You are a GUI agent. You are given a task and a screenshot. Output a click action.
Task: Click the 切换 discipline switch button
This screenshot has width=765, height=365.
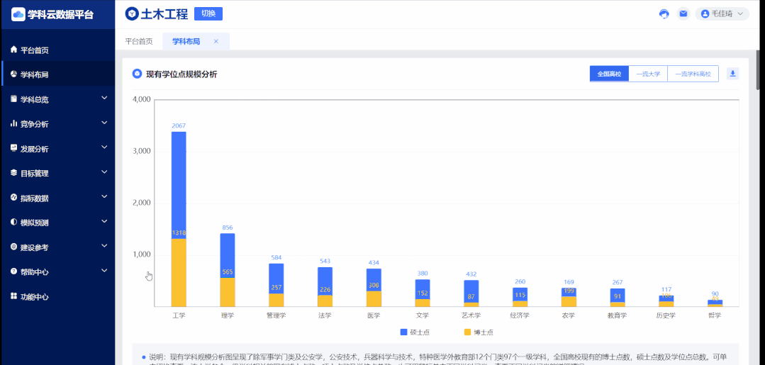(208, 13)
